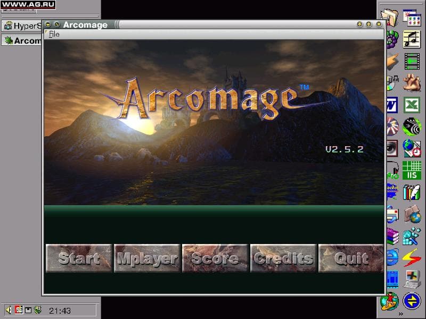Quit Arcomage with the Quit button
Screen dimensions: 426x319
point(351,258)
